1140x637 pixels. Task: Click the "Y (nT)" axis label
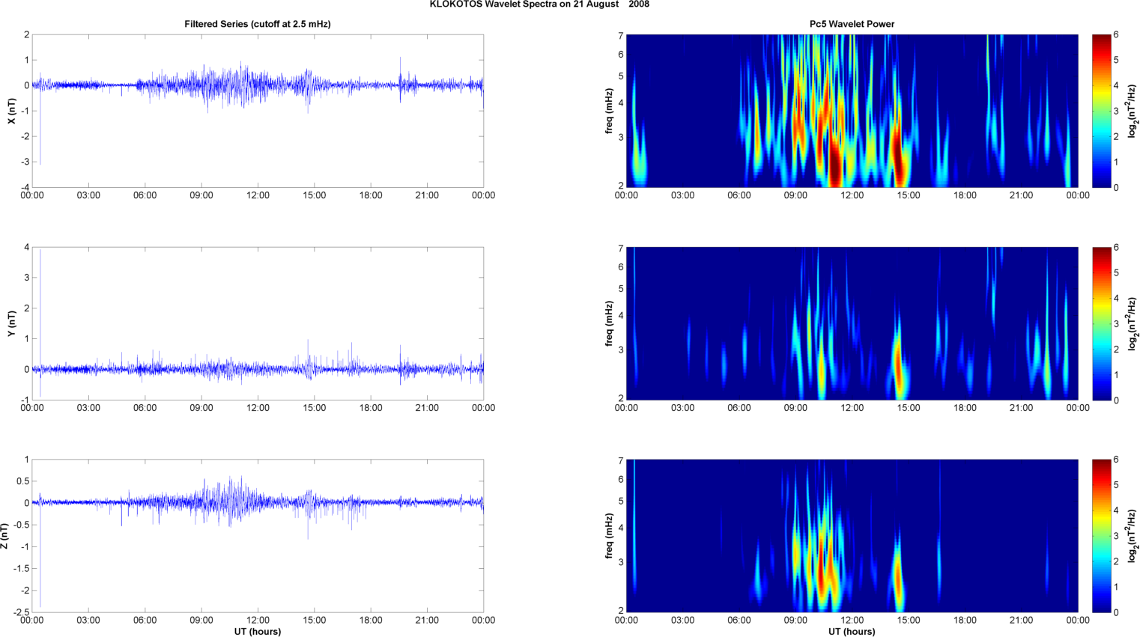point(11,323)
